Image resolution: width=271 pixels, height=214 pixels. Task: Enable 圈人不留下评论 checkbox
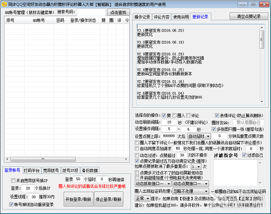pyautogui.click(x=137, y=143)
